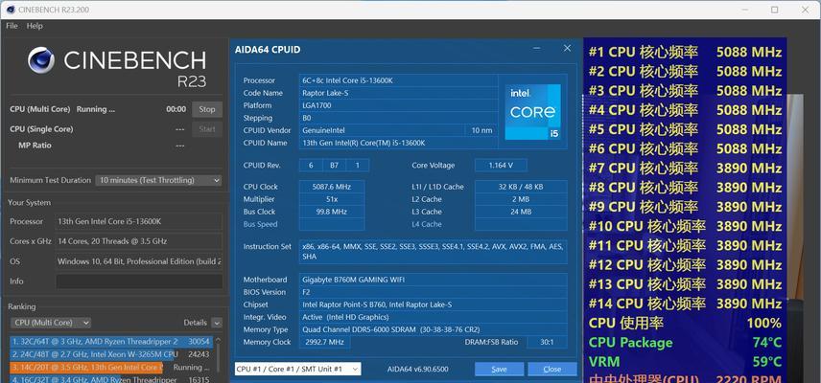Click the Motherboard value Gigabyte B760M GAMING WIFI
The image size is (821, 383).
coord(433,280)
